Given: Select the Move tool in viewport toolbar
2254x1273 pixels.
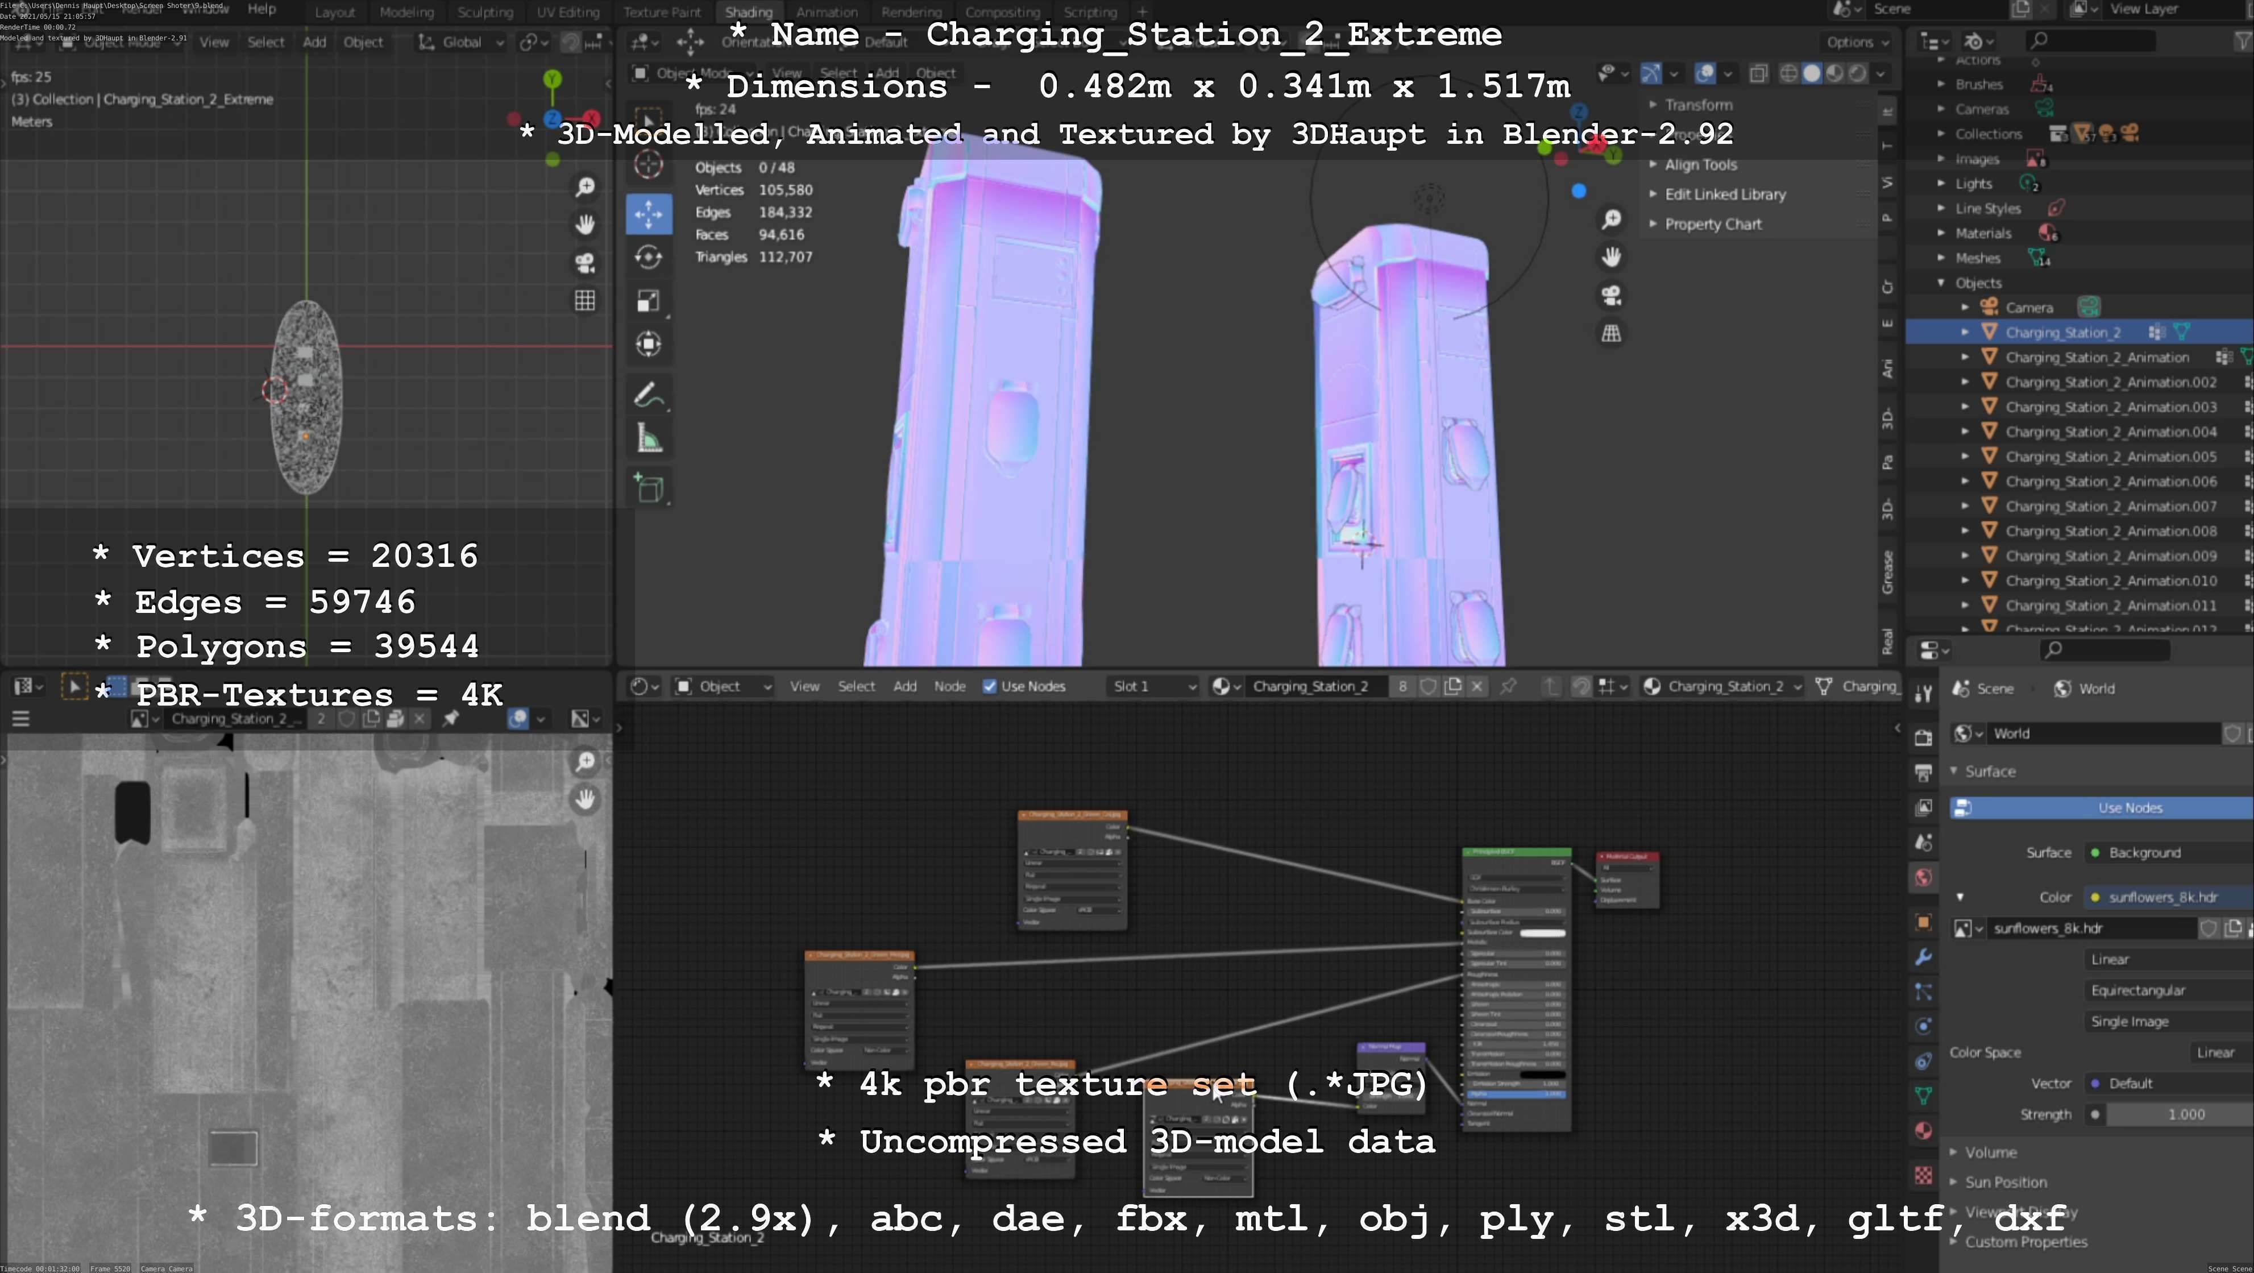Looking at the screenshot, I should (649, 213).
